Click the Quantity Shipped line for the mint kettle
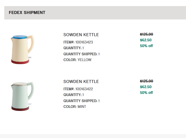 [81, 101]
